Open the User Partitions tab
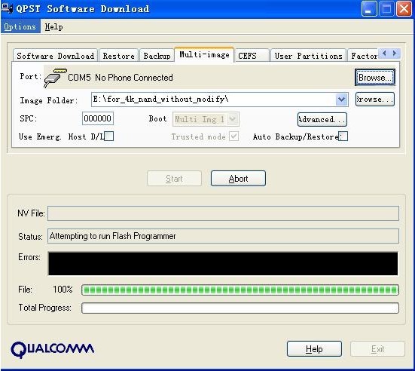 [308, 56]
